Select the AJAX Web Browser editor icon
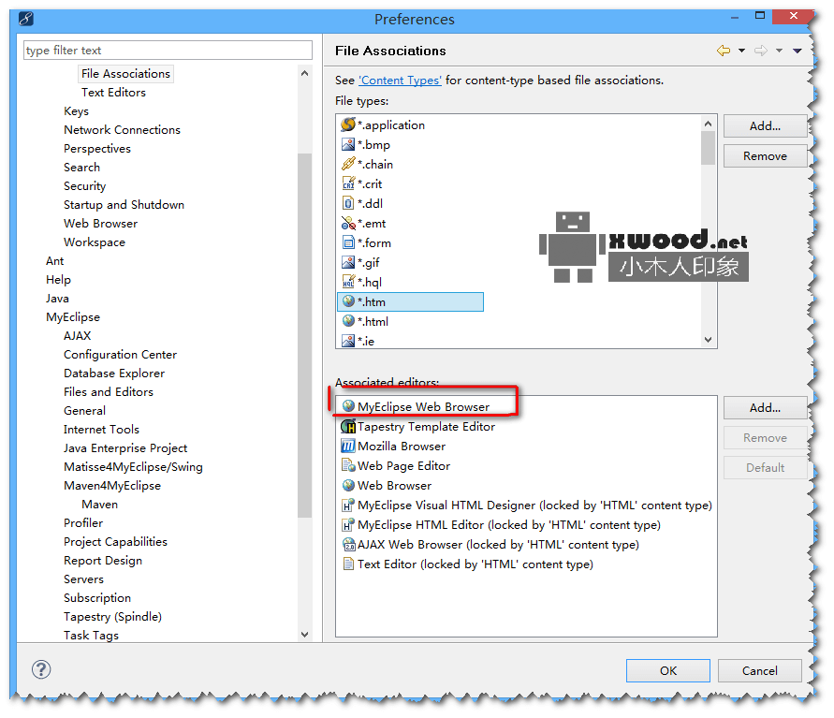This screenshot has height=718, width=834. (348, 545)
